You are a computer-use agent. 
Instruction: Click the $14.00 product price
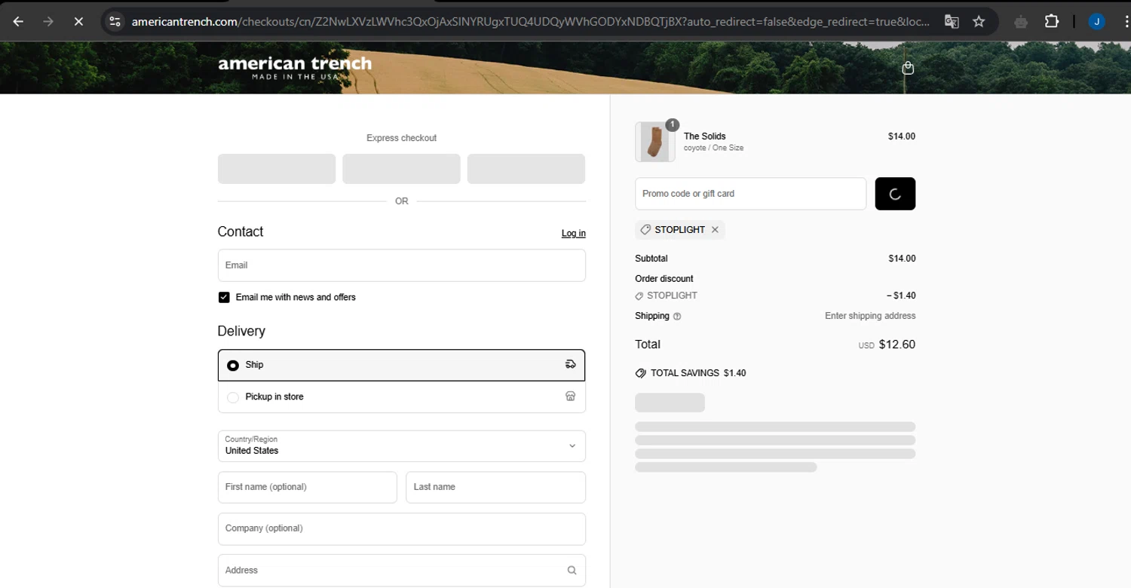point(902,136)
